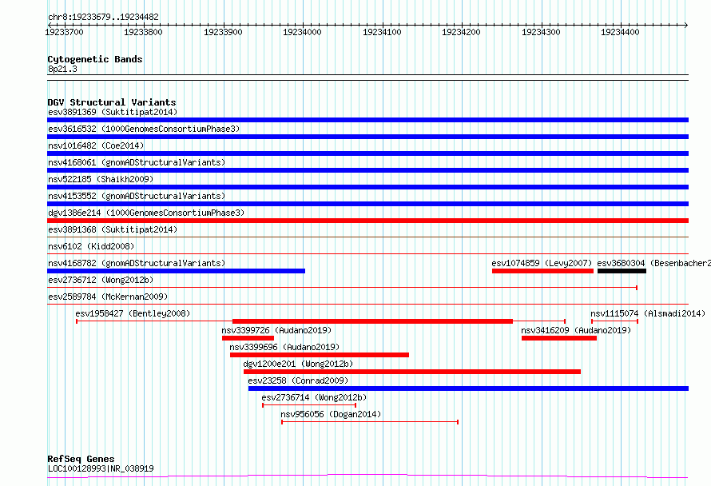This screenshot has height=486, width=711.
Task: Open the nsv4168782 gnomAD label
Action: click(x=137, y=263)
